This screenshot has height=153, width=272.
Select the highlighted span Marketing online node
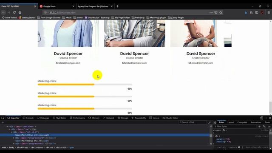tap(32, 135)
